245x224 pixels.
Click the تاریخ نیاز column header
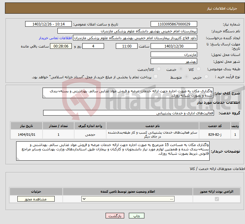tap(26, 126)
